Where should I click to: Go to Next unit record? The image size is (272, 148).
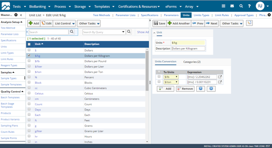[x=212, y=24]
